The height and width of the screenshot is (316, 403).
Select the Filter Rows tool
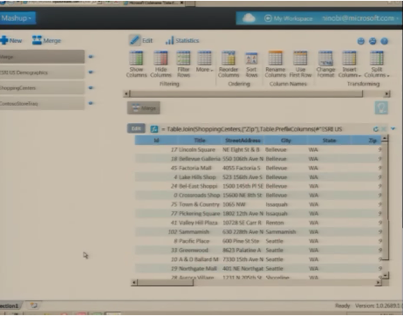(x=183, y=64)
